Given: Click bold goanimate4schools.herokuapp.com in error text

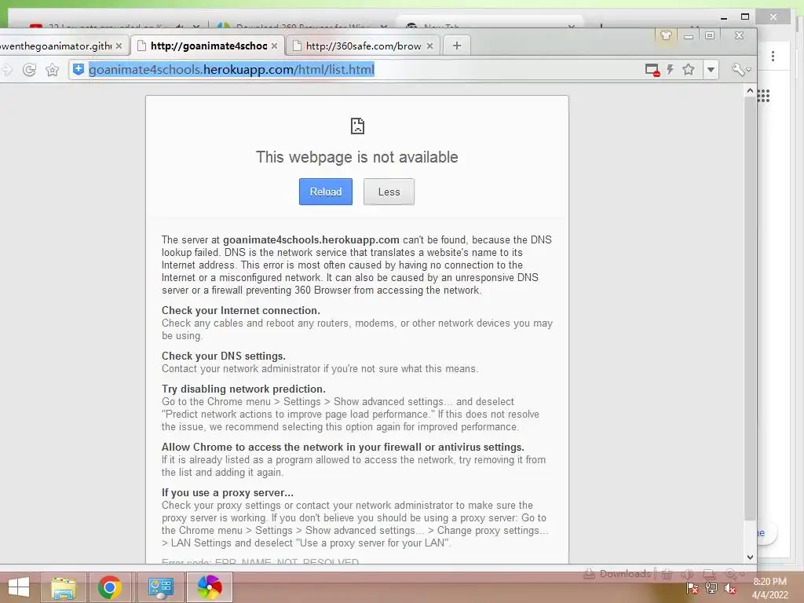Looking at the screenshot, I should click(311, 239).
